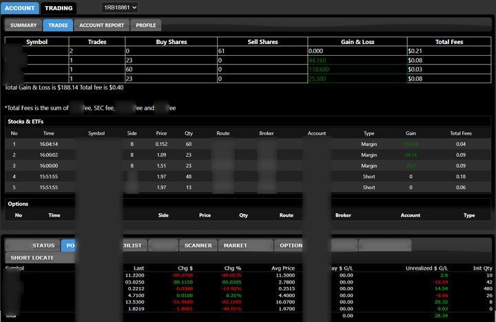Viewport: 496px width, 322px height.
Task: Click the Options section heading
Action: (18, 204)
